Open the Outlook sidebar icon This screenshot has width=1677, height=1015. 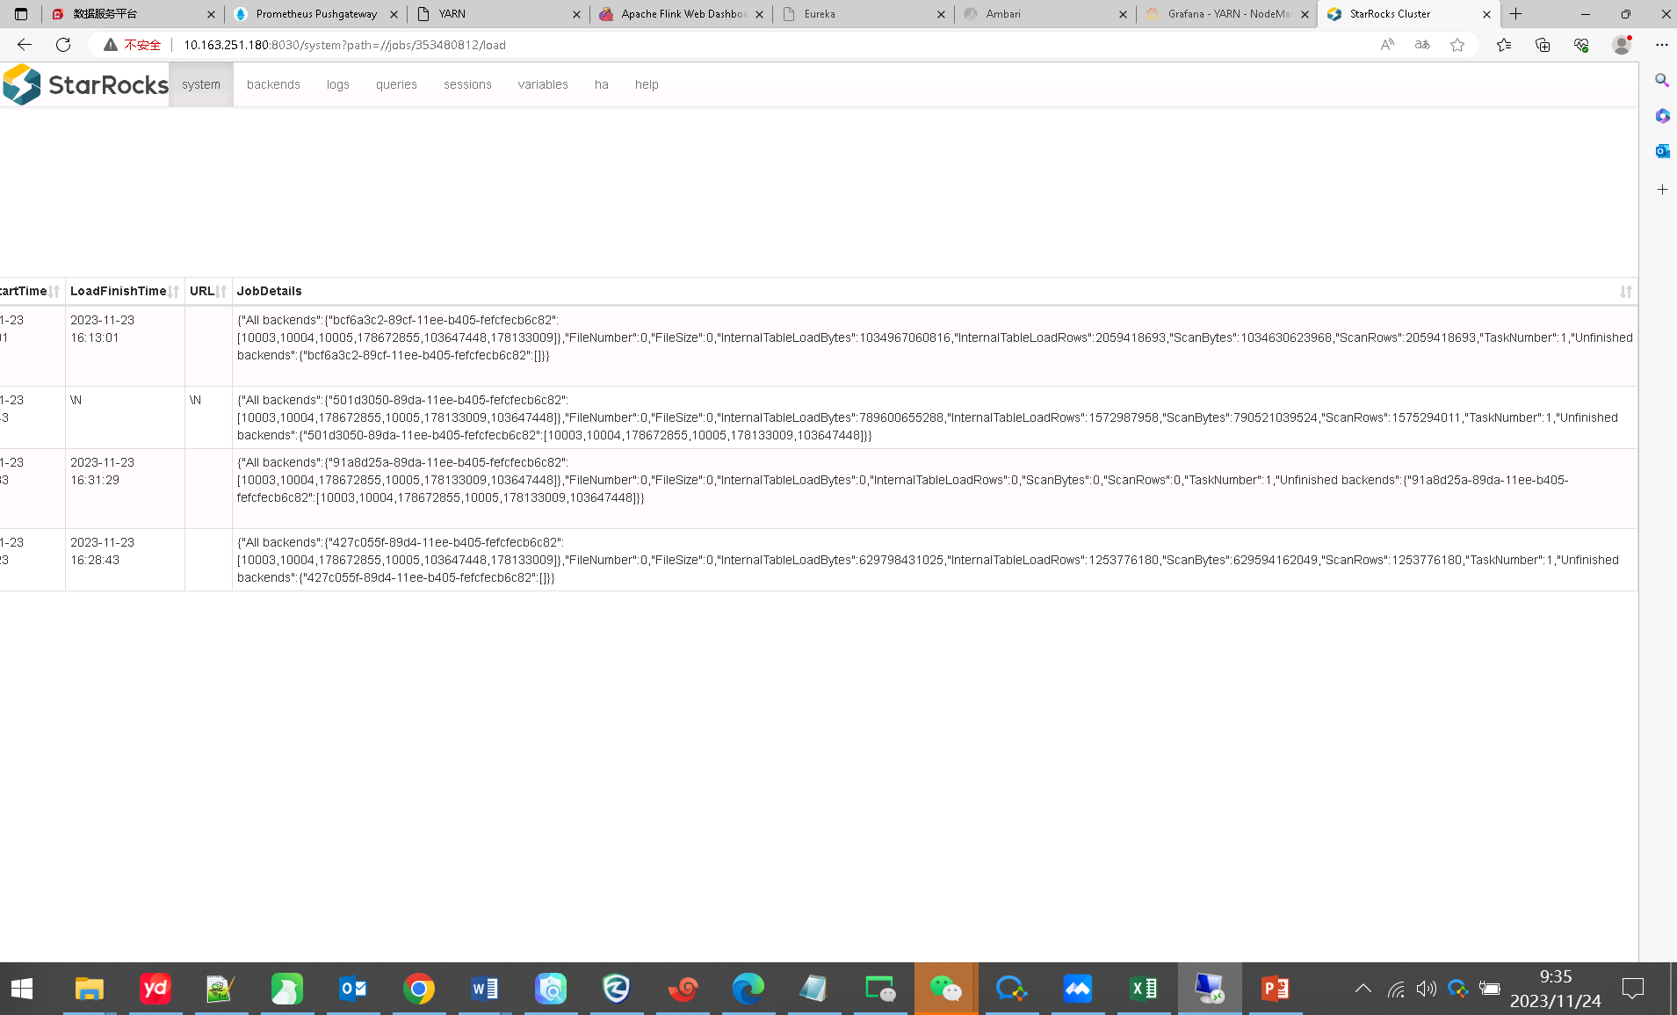click(1662, 151)
